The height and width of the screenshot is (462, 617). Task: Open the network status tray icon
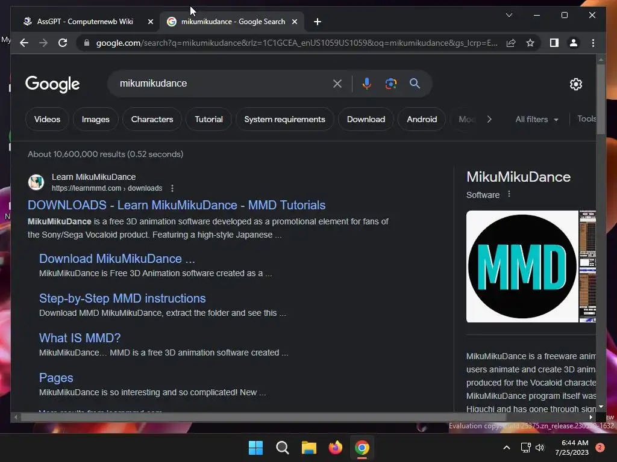525,448
